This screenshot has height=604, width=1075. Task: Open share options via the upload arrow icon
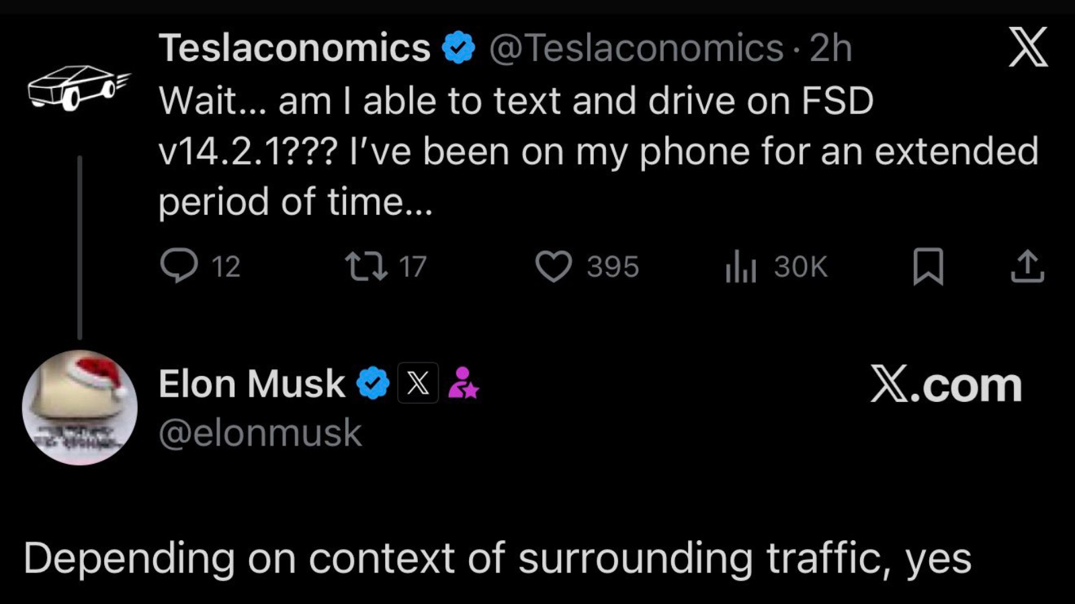[x=1028, y=266]
